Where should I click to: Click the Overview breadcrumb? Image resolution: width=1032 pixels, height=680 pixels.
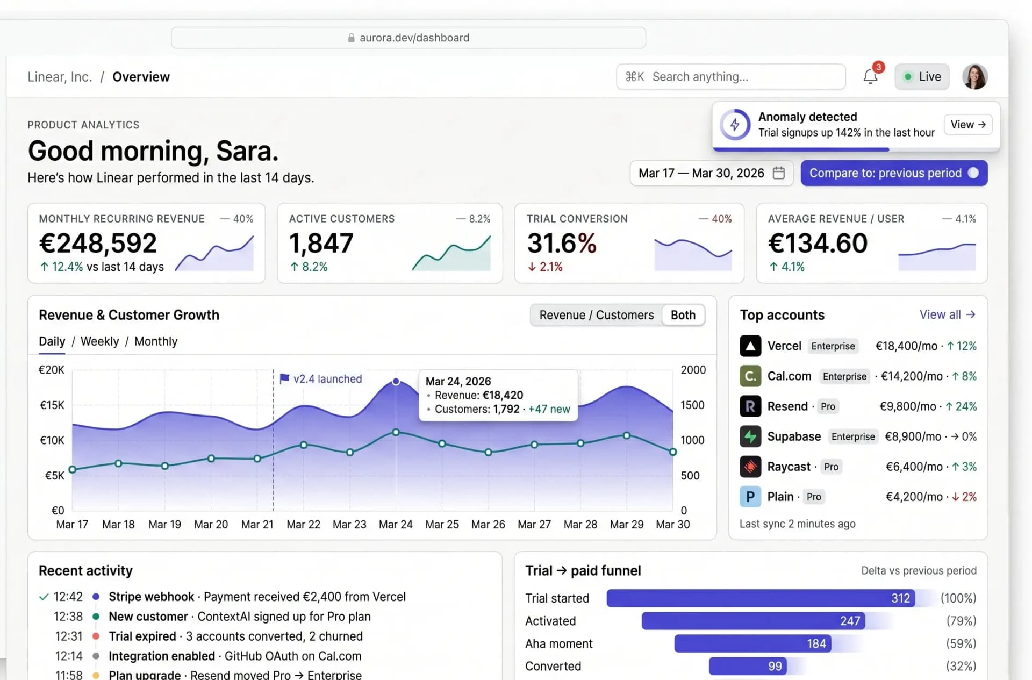point(141,77)
